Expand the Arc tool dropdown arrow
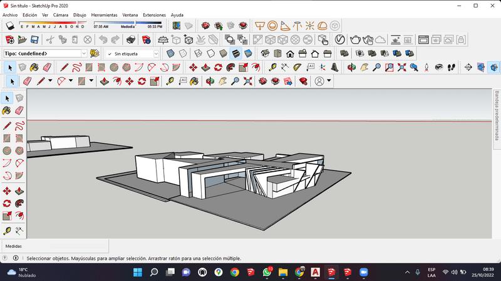The width and height of the screenshot is (501, 281). [x=71, y=81]
